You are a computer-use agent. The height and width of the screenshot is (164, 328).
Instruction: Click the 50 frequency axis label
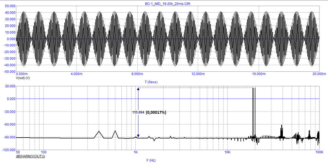point(18,152)
